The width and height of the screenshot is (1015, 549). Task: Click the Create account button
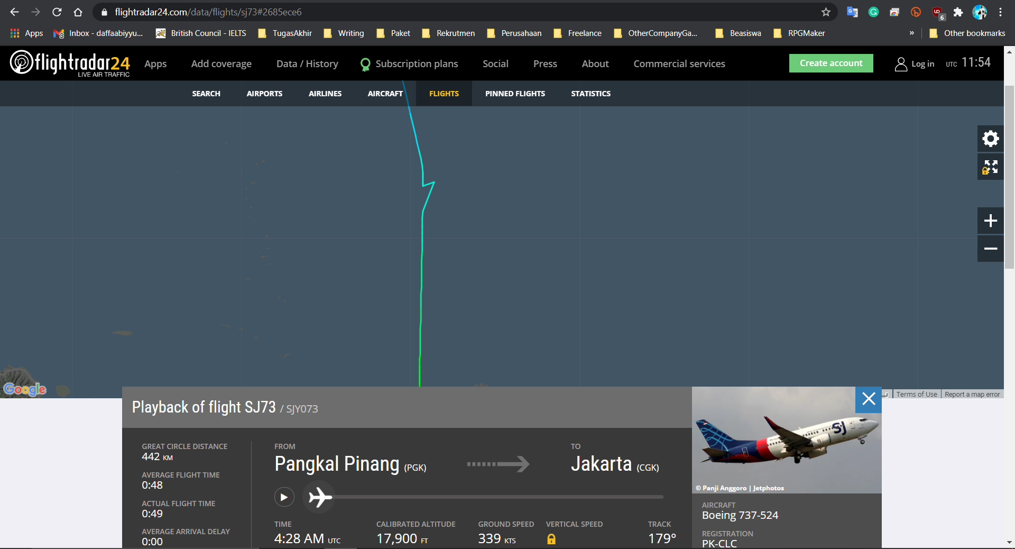click(x=831, y=63)
